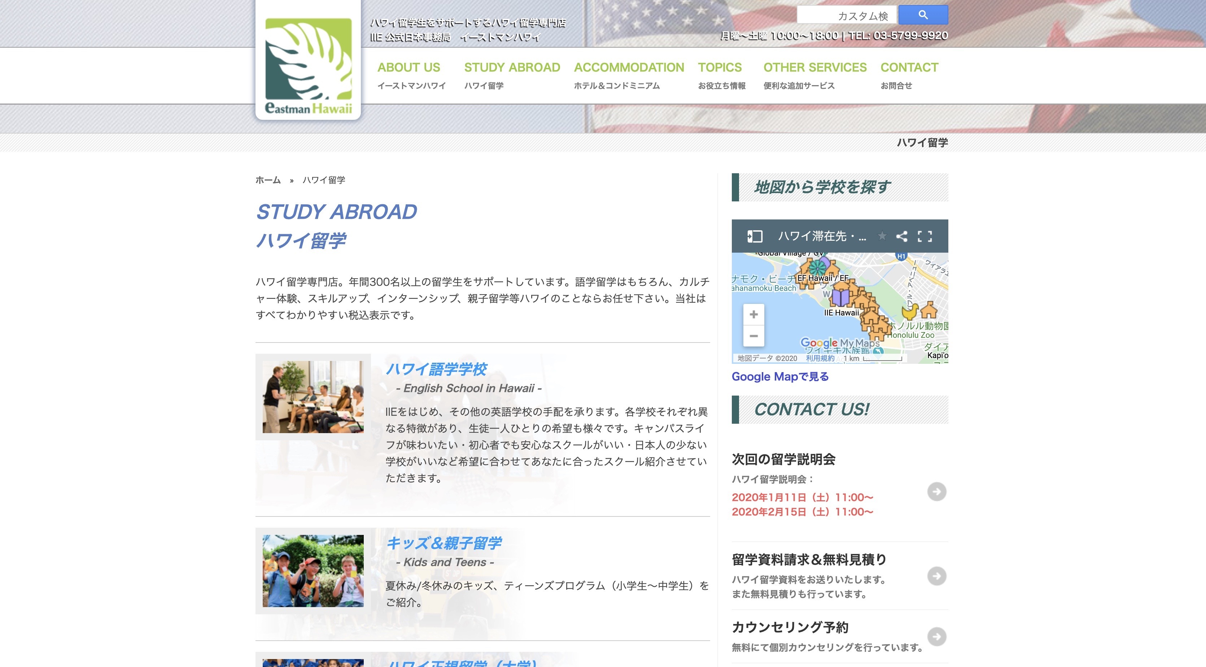This screenshot has width=1206, height=667.
Task: Open the ハワイ語学学校 heading link
Action: 436,369
